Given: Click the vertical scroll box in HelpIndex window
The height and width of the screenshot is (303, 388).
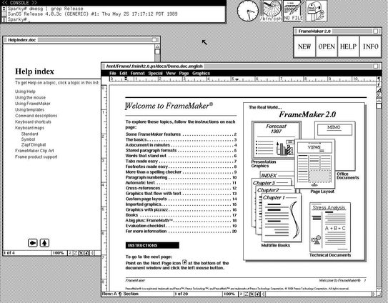Looking at the screenshot, I should pyautogui.click(x=157, y=51).
